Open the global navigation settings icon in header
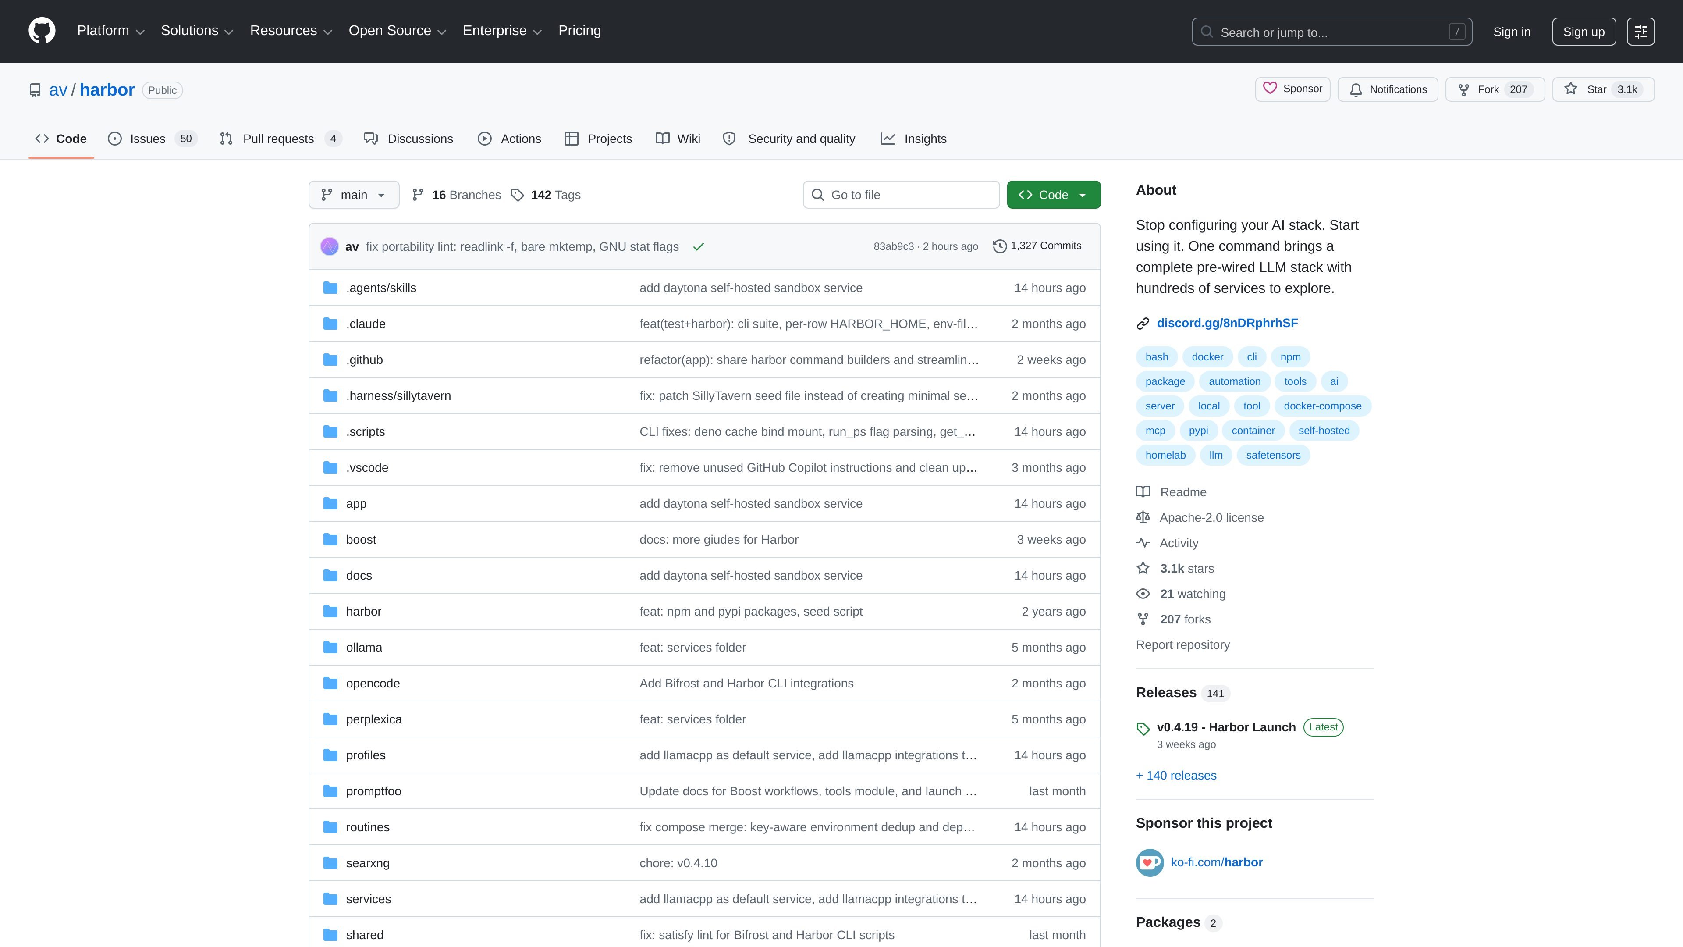 (x=1640, y=32)
